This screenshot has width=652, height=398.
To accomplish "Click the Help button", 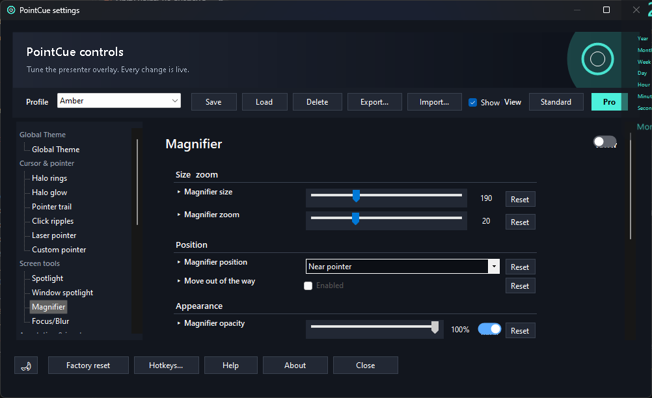I will (231, 365).
